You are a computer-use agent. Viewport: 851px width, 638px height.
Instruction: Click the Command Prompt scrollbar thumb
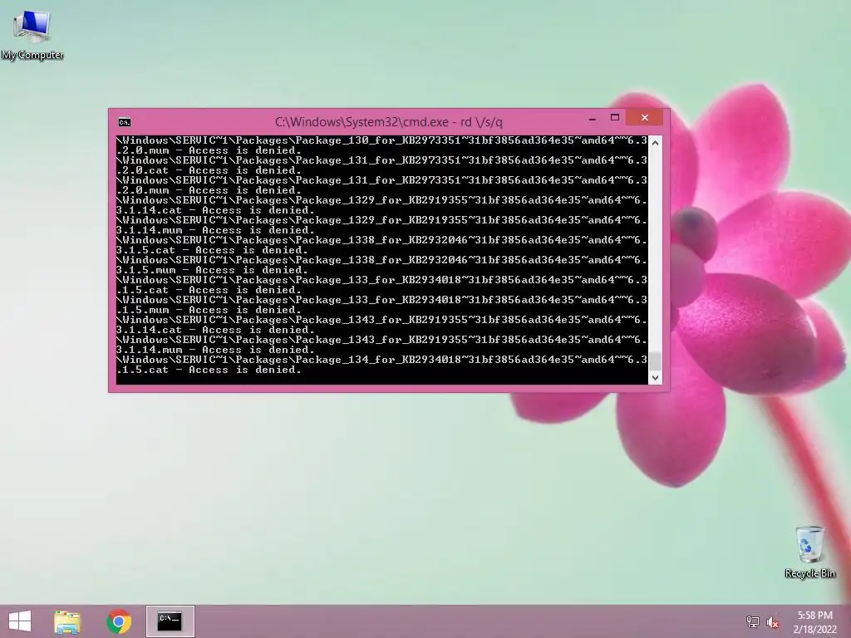(x=655, y=361)
